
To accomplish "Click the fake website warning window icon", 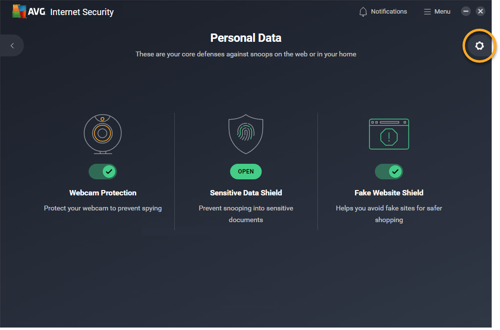I will point(389,134).
